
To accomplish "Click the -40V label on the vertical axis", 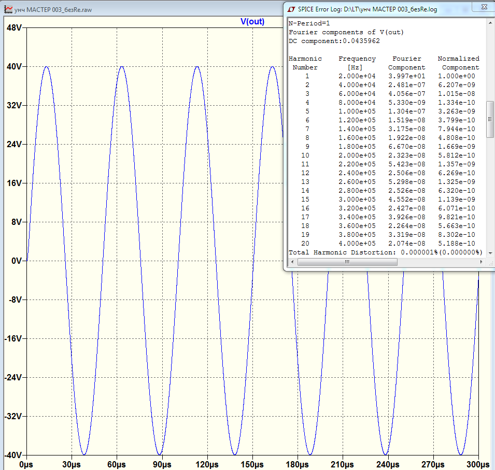I will (x=12, y=455).
